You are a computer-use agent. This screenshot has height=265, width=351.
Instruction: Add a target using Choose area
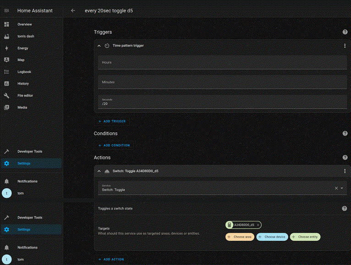(x=240, y=237)
